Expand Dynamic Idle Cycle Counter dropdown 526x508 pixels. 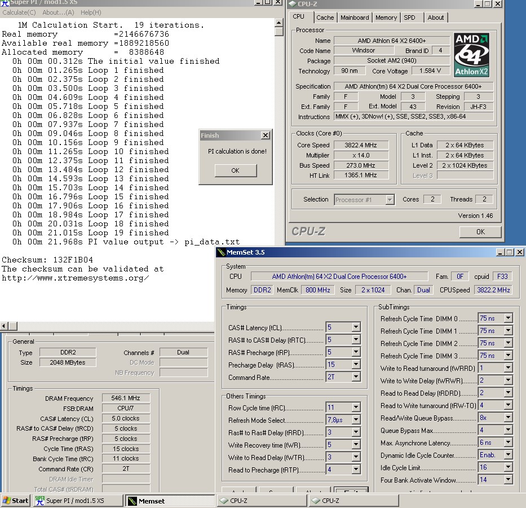[x=508, y=454]
